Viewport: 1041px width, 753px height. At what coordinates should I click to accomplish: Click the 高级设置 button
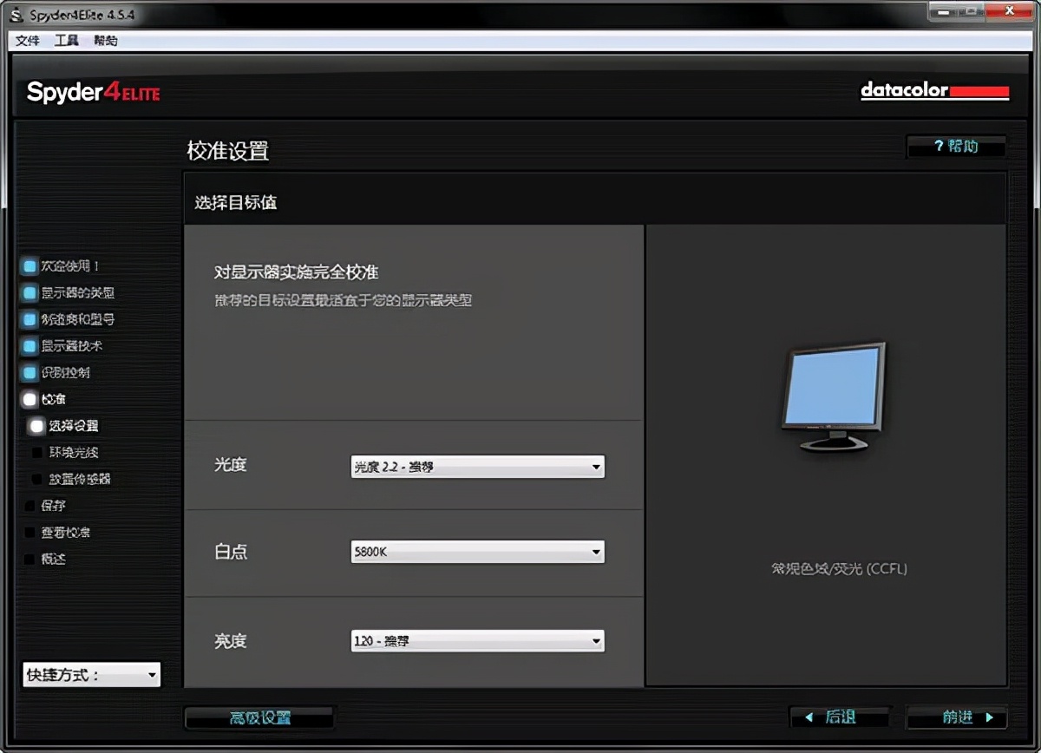tap(259, 717)
